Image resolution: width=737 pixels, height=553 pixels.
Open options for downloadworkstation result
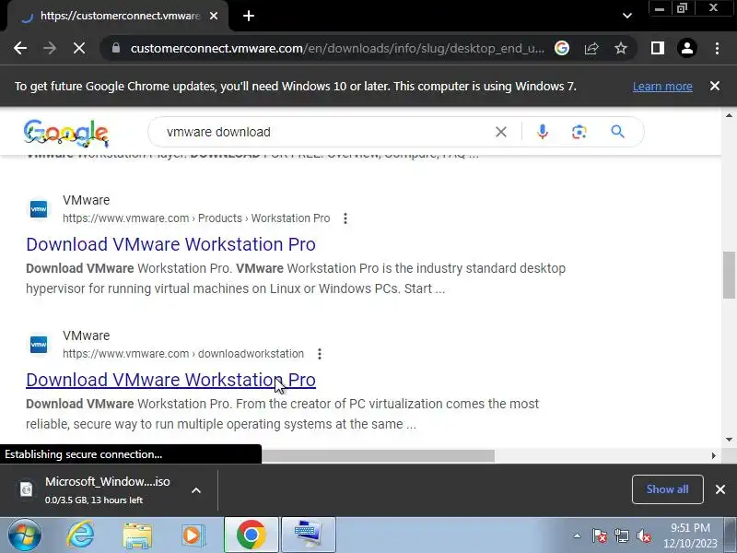click(x=320, y=354)
